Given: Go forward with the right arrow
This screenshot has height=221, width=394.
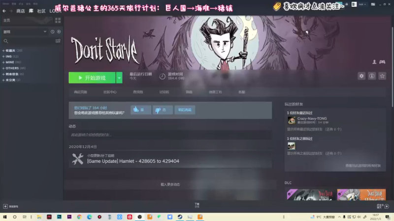Looking at the screenshot, I should click(x=11, y=11).
